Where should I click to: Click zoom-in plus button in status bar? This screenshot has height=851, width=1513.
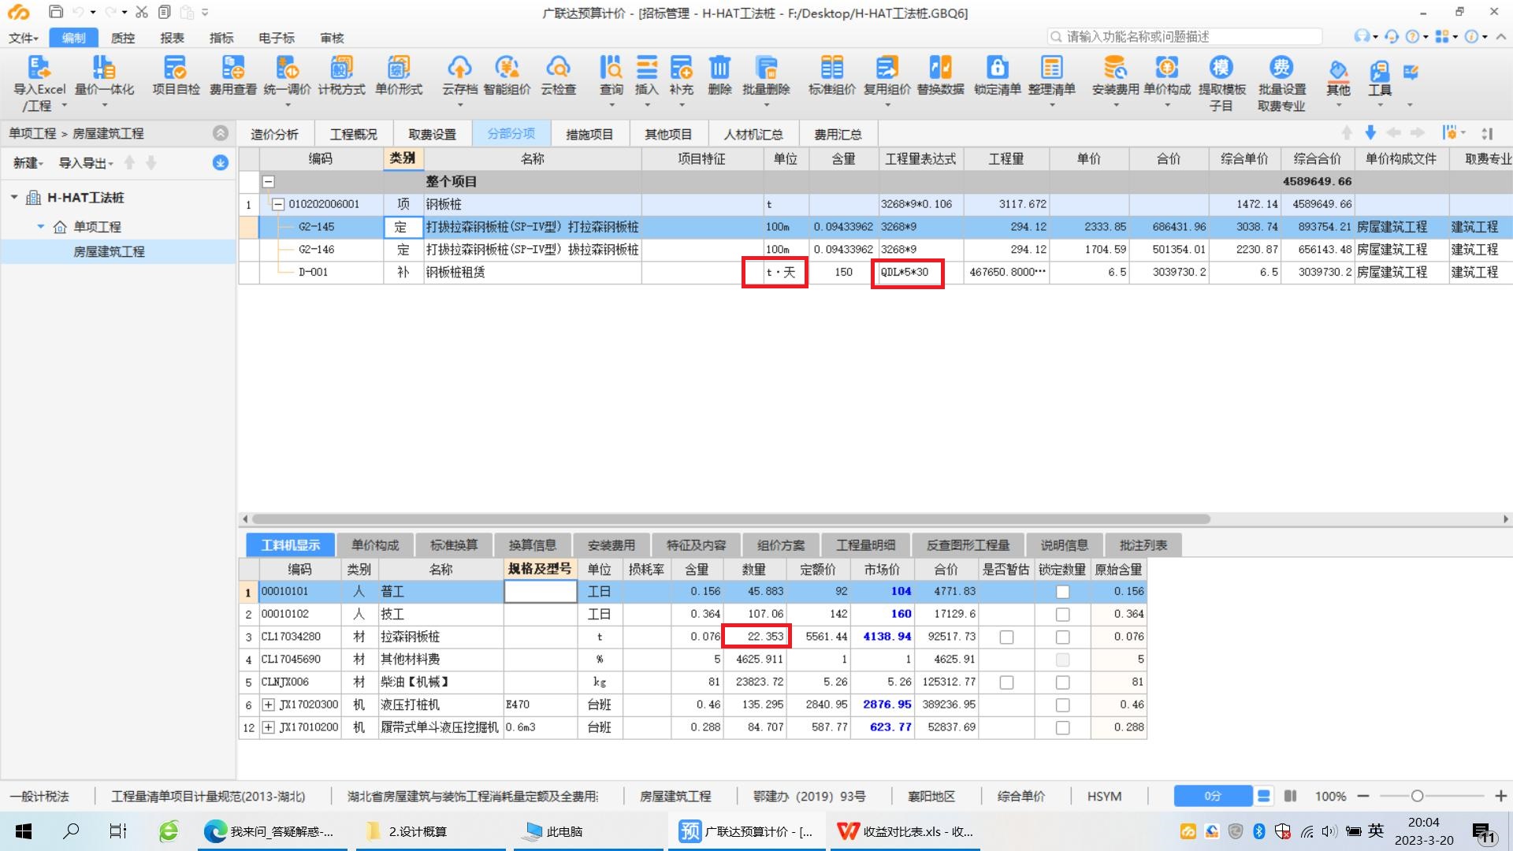tap(1500, 797)
